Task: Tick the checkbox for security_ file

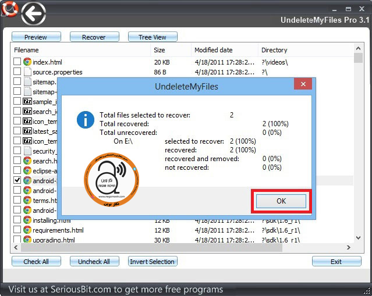Action: click(x=17, y=150)
